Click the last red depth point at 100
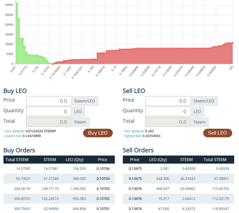This screenshot has width=239, height=213. (x=233, y=43)
